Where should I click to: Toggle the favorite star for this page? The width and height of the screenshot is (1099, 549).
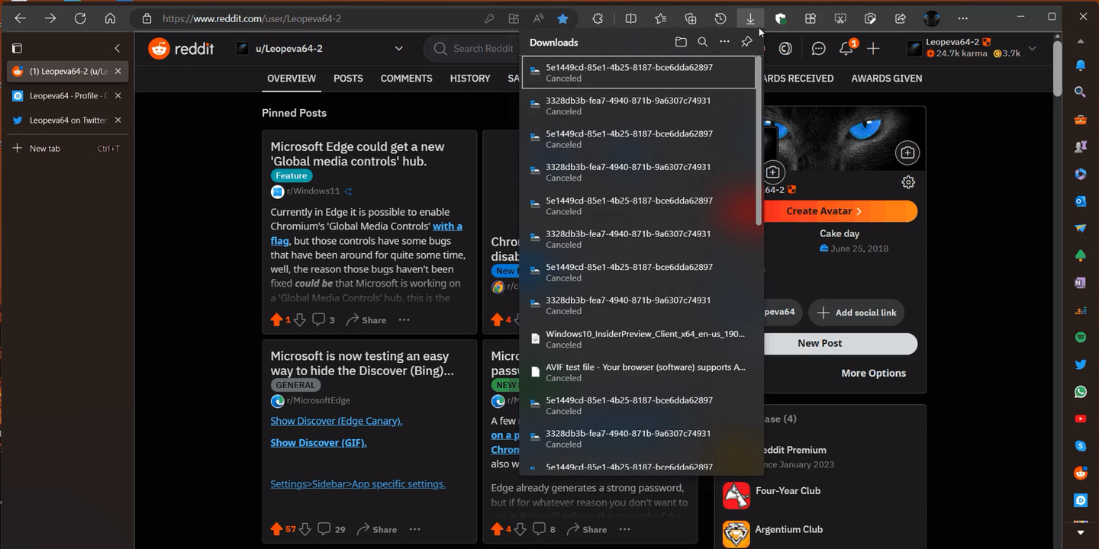pyautogui.click(x=562, y=18)
